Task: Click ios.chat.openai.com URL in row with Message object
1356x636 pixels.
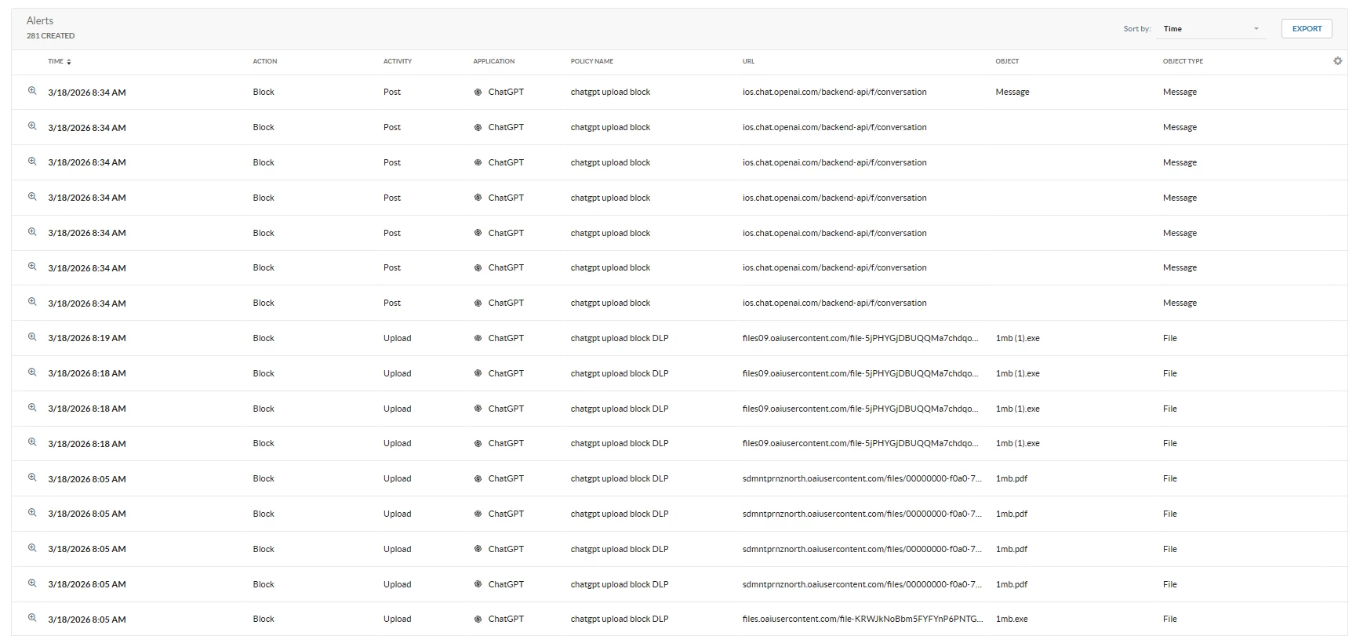Action: click(834, 92)
